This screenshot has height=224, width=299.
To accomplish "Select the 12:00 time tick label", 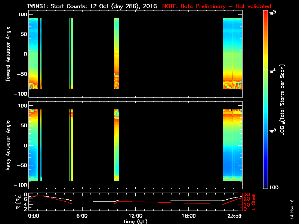I will [135, 216].
